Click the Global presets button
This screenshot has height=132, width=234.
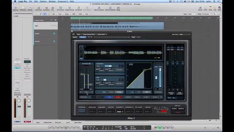coord(174,109)
